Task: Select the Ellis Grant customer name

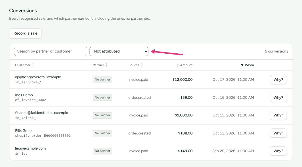Action: pos(23,131)
